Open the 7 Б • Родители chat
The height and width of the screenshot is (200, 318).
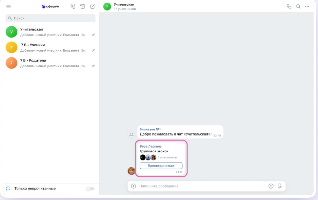pos(51,63)
